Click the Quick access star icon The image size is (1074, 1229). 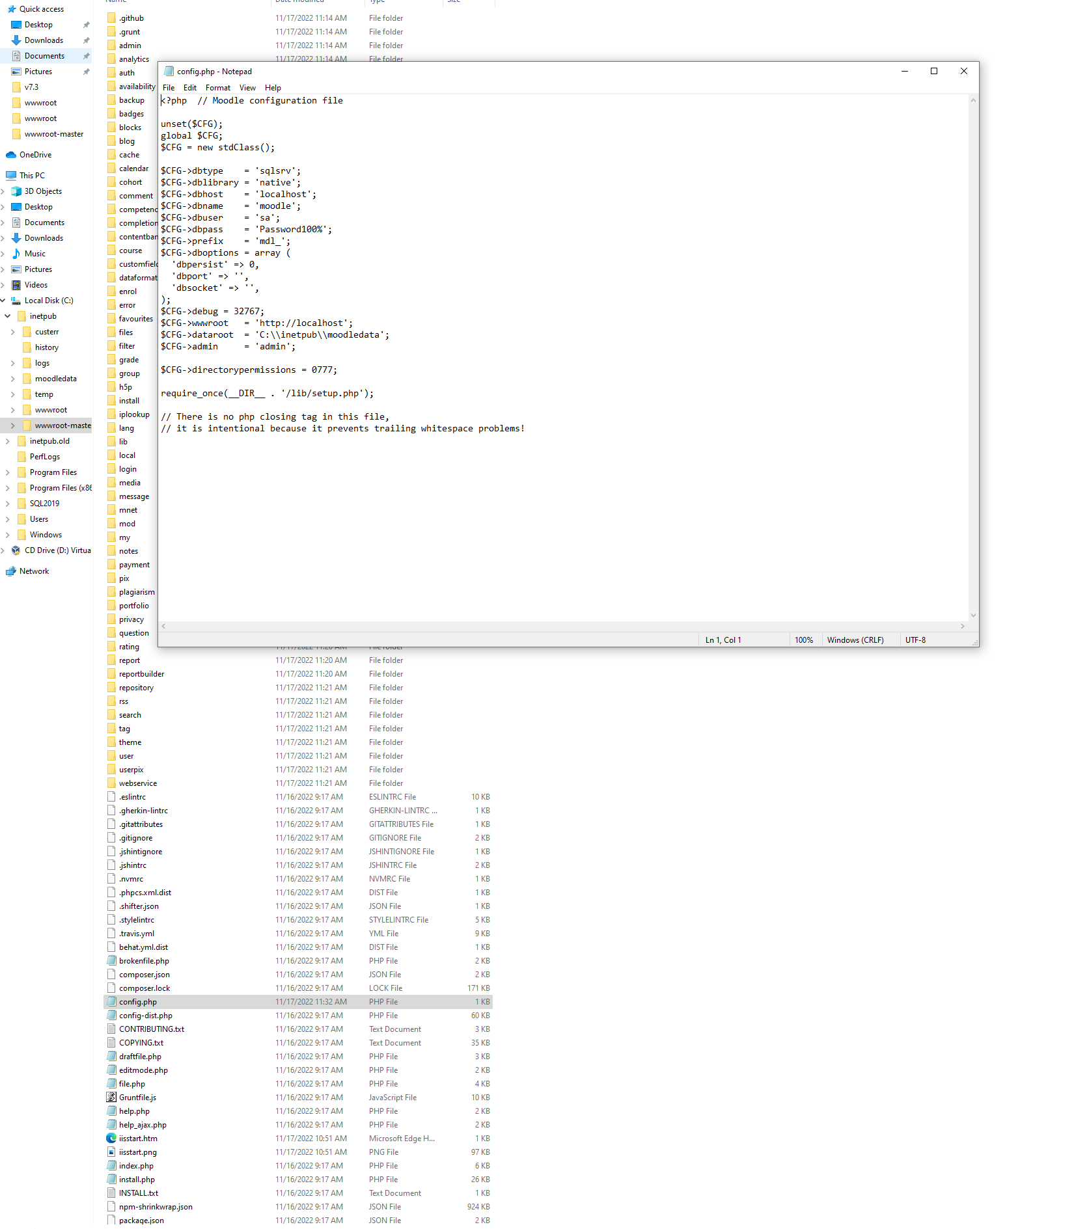[12, 9]
